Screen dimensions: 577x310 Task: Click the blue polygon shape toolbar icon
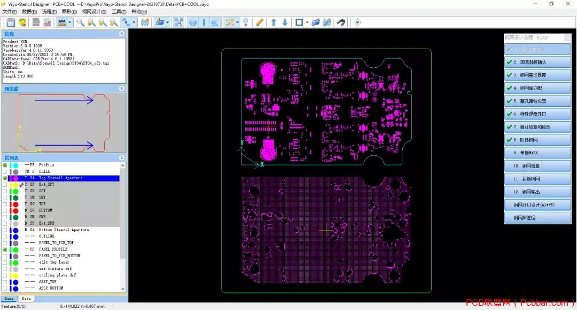215,22
